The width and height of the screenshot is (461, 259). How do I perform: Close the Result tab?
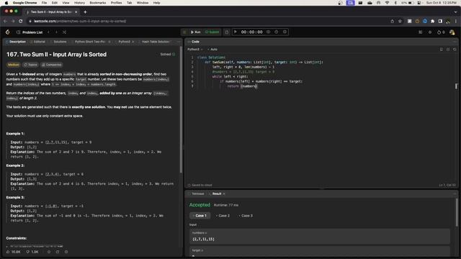[224, 194]
